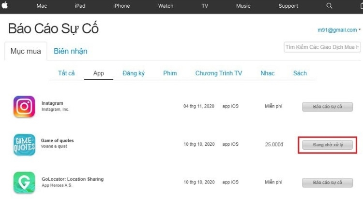
Task: Click the Miễn phí price for GoLocator
Action: [273, 182]
